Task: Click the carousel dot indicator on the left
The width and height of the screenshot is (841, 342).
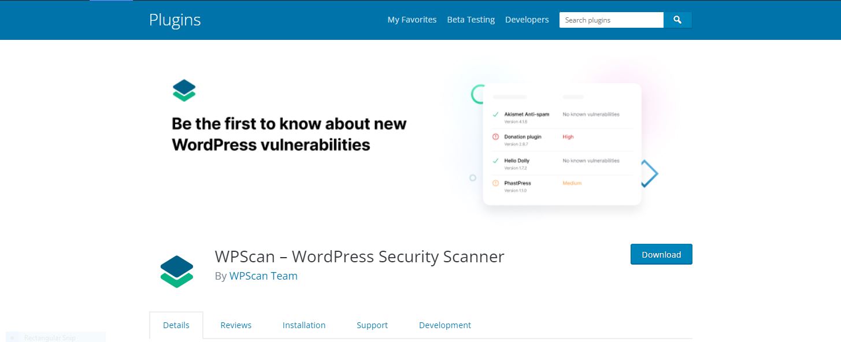Action: coord(472,177)
